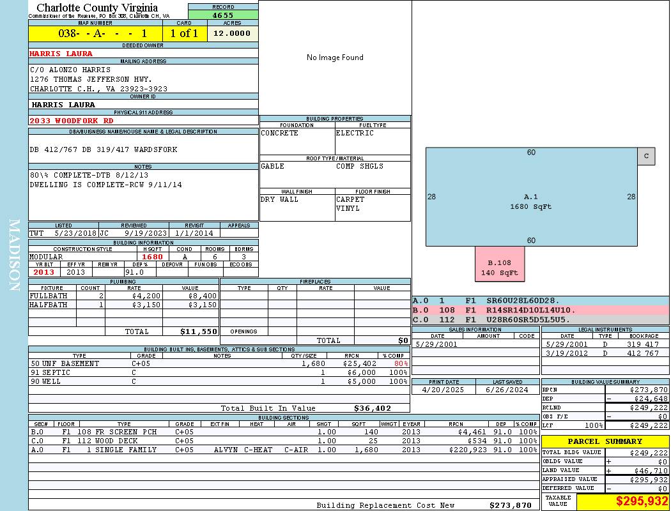Image resolution: width=671 pixels, height=511 pixels.
Task: Click the acres value 12.0000
Action: (233, 33)
